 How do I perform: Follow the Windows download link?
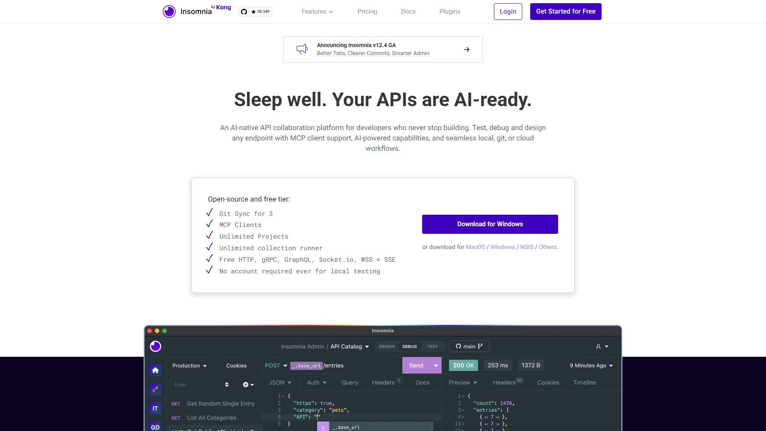503,247
